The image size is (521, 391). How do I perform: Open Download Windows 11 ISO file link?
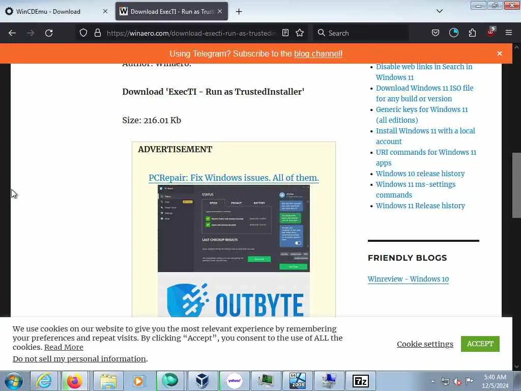click(425, 94)
